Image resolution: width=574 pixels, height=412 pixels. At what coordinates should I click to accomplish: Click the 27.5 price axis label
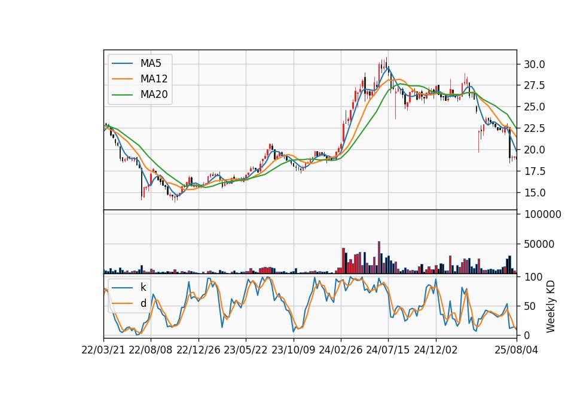tap(535, 85)
